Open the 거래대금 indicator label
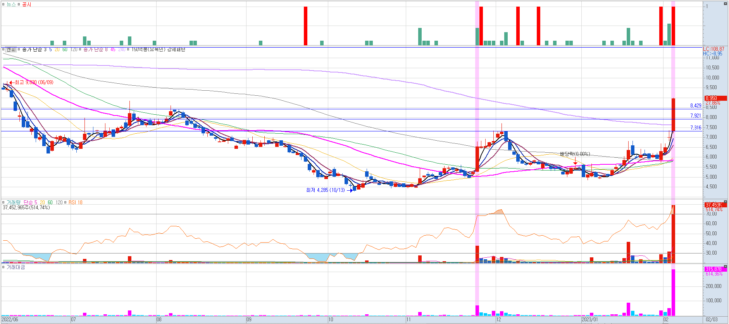The height and width of the screenshot is (324, 729). click(16, 267)
